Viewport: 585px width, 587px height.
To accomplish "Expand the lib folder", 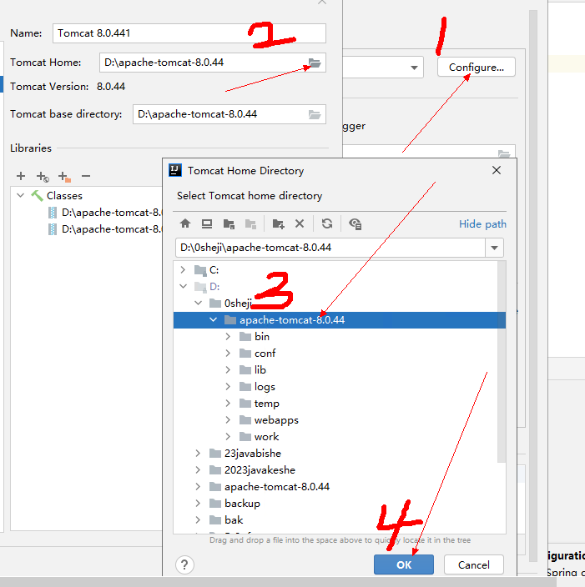I will 228,370.
